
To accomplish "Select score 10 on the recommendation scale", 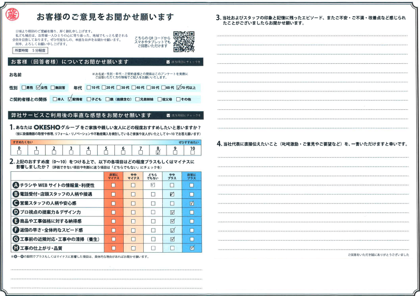I will [x=193, y=152].
